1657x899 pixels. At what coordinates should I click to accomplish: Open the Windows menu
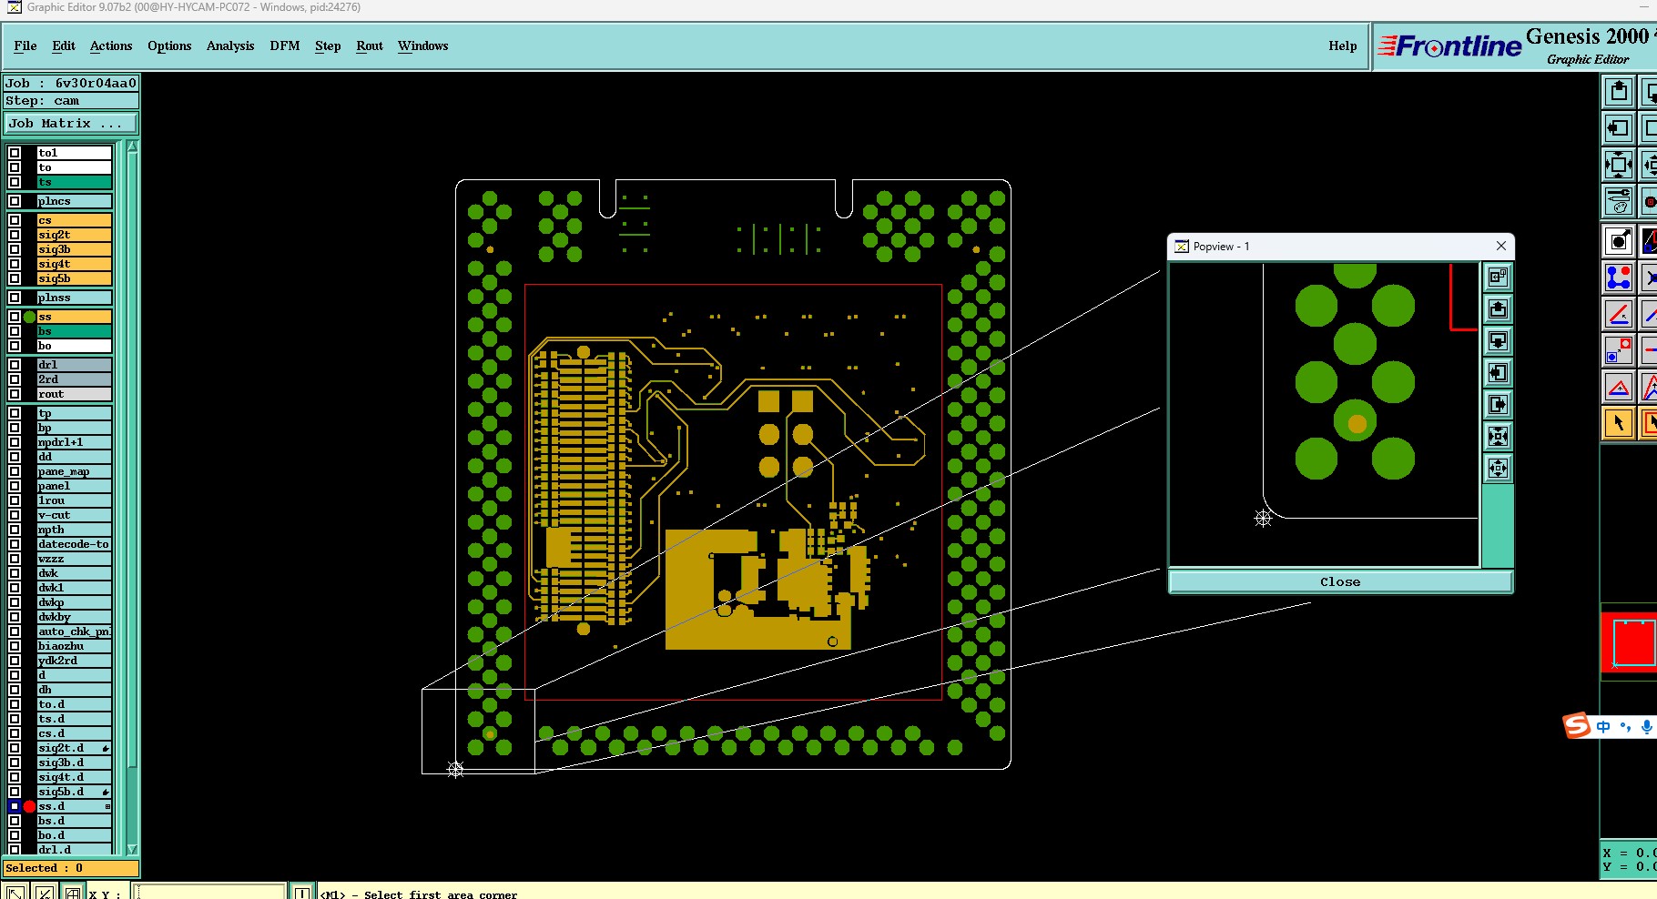click(423, 45)
